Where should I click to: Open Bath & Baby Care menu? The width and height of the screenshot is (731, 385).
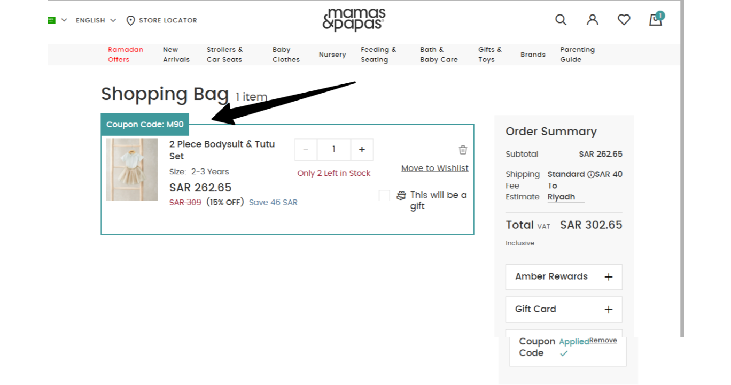[439, 55]
